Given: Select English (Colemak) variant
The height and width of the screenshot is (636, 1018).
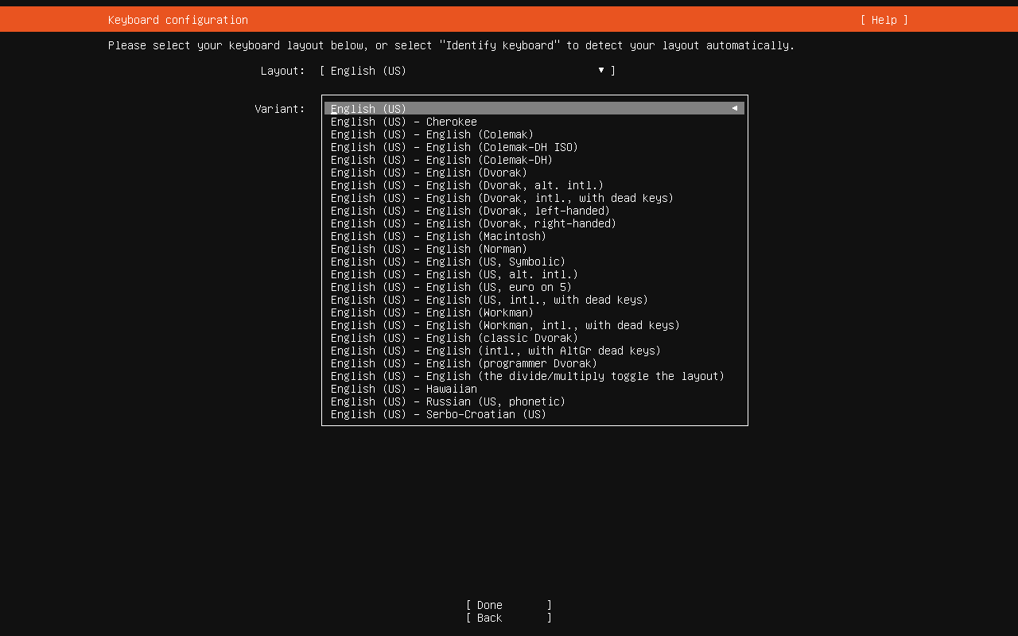Looking at the screenshot, I should click(x=432, y=134).
